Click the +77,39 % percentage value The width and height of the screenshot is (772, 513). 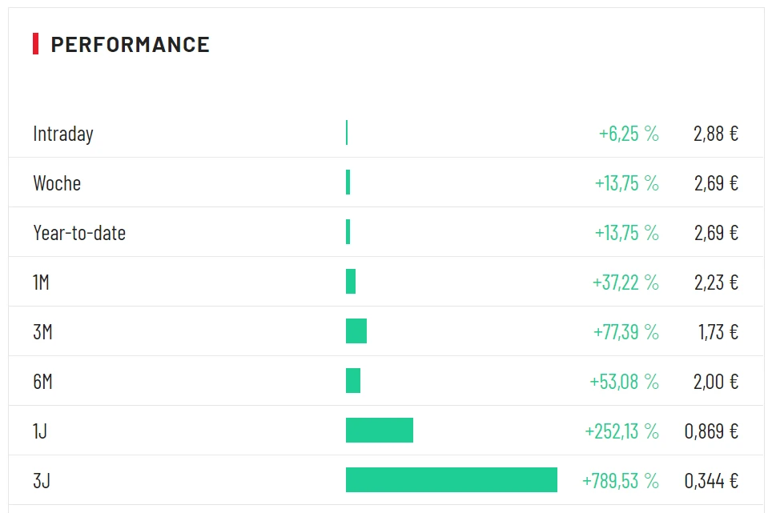pos(625,332)
